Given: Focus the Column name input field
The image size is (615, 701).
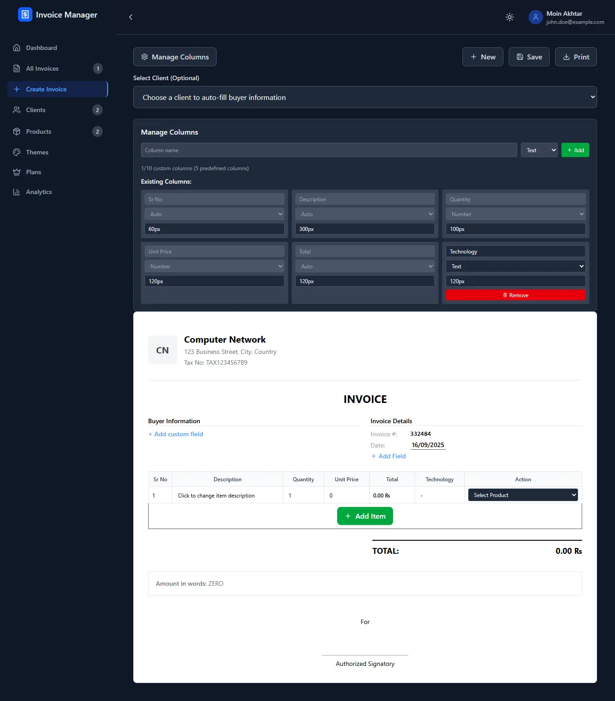Looking at the screenshot, I should click(x=329, y=150).
